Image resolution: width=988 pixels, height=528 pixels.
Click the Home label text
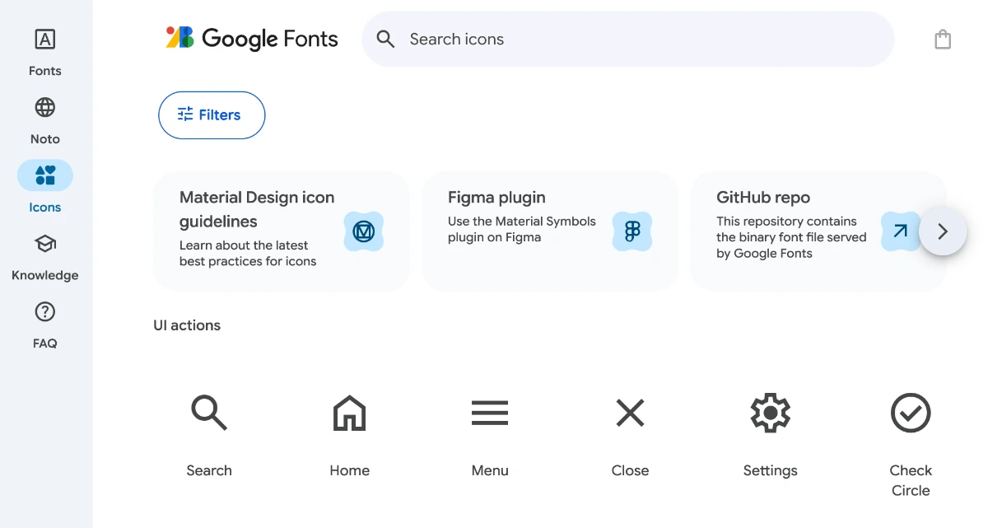(349, 470)
